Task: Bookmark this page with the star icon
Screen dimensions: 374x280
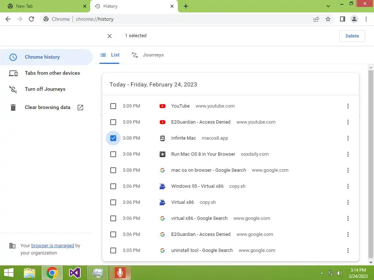Action: [328, 19]
